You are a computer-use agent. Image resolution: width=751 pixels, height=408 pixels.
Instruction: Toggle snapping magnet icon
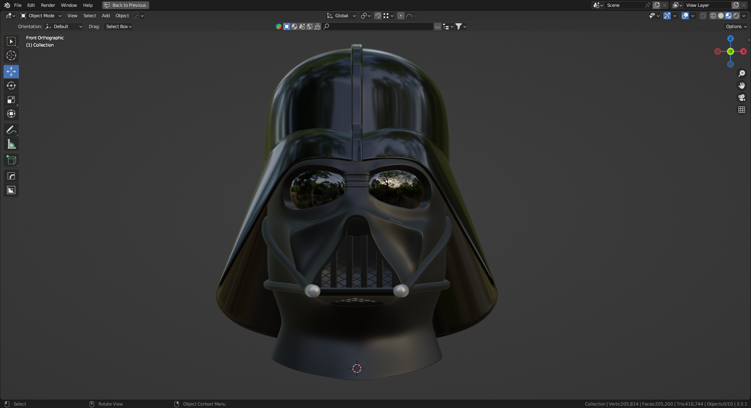pyautogui.click(x=378, y=16)
